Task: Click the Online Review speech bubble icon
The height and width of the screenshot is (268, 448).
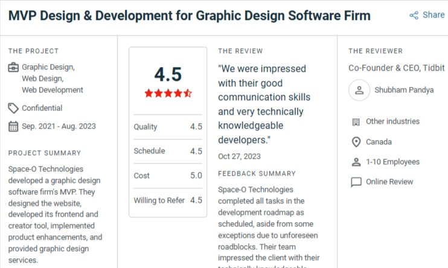Action: (x=356, y=182)
